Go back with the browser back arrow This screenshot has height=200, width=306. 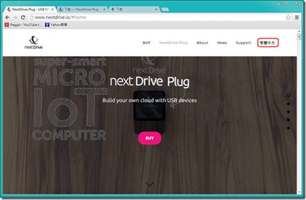[8, 18]
